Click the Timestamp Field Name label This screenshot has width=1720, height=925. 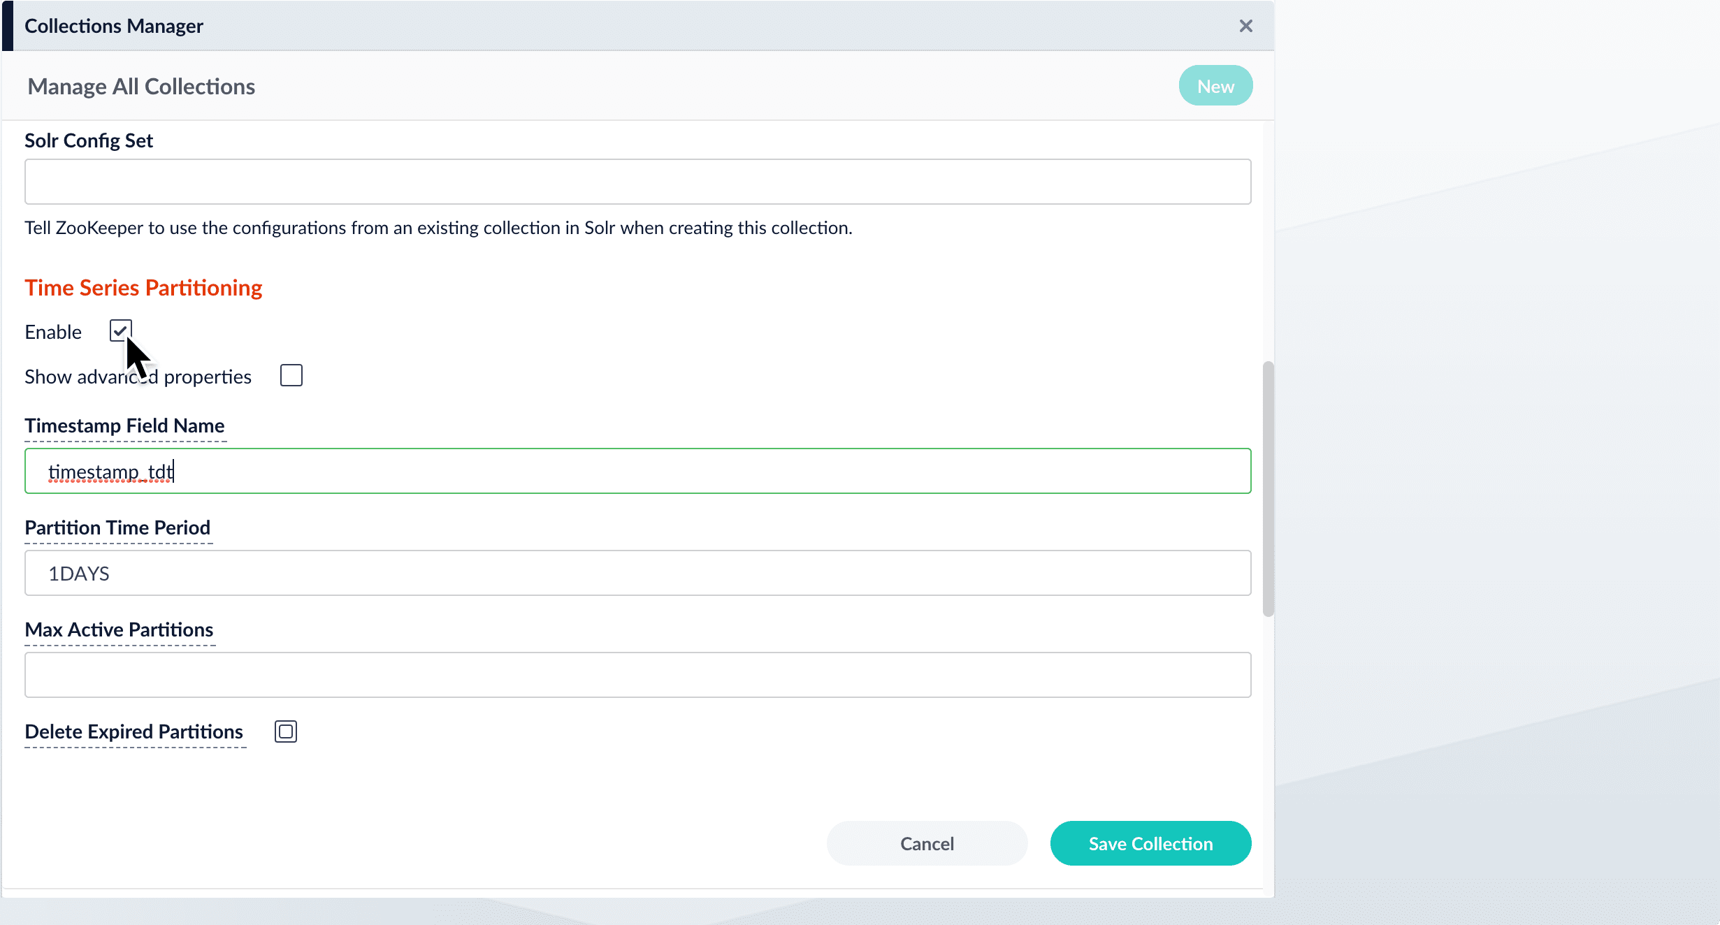click(124, 425)
